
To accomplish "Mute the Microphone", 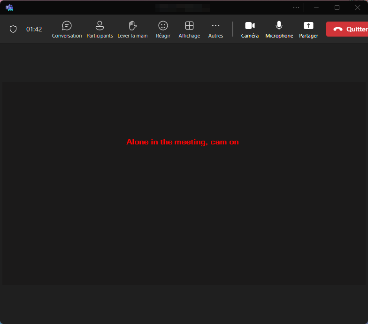I will tap(279, 29).
